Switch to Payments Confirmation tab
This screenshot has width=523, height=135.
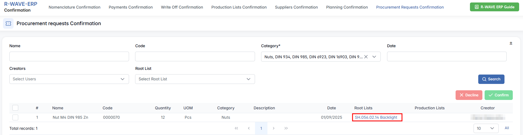coord(131,7)
